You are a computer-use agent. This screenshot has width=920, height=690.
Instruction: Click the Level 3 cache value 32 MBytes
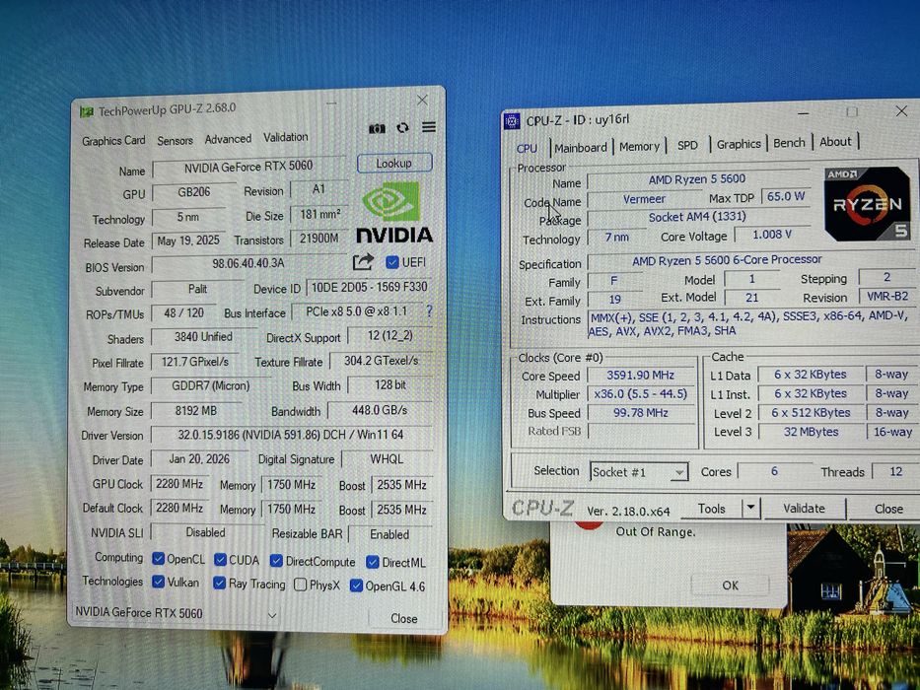click(x=811, y=432)
